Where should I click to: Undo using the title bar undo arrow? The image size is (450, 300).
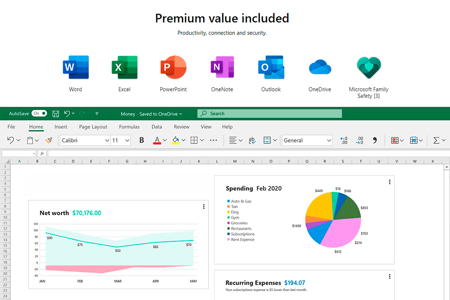67,114
